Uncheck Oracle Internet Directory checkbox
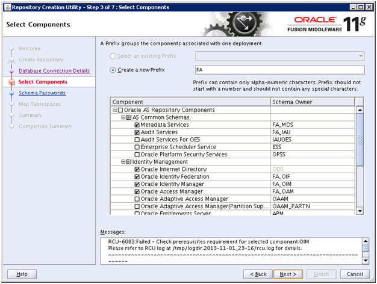377x284 pixels. (x=137, y=170)
